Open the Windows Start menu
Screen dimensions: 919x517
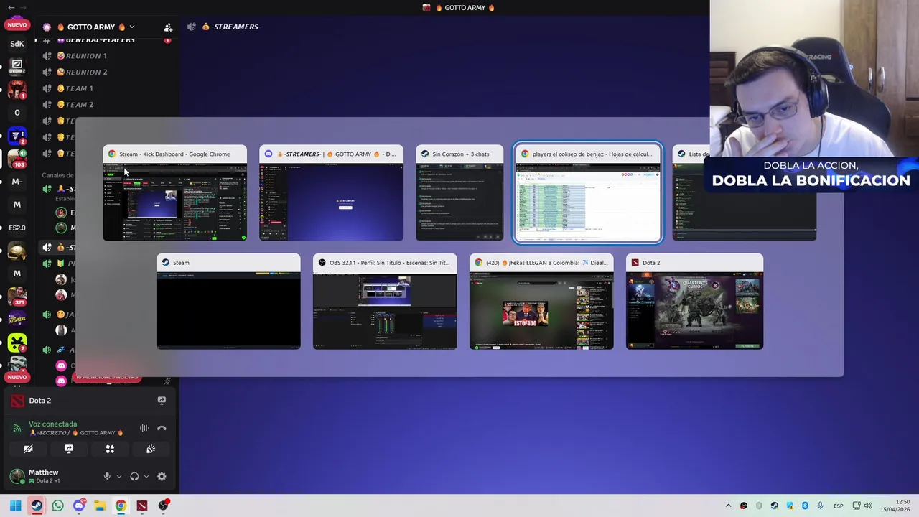coord(15,506)
